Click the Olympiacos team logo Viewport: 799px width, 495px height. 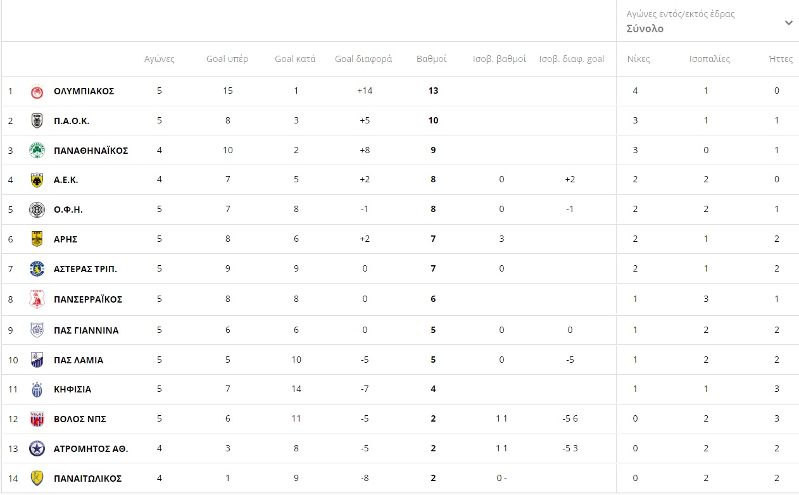(37, 91)
